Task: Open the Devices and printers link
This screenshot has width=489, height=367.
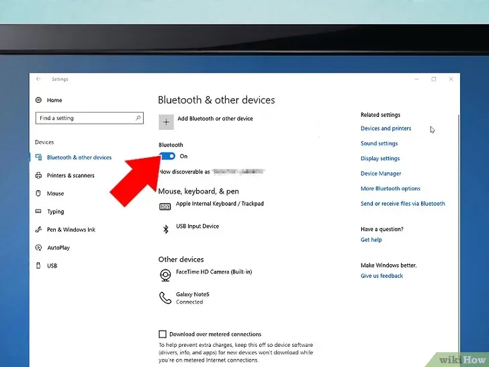Action: coord(386,128)
